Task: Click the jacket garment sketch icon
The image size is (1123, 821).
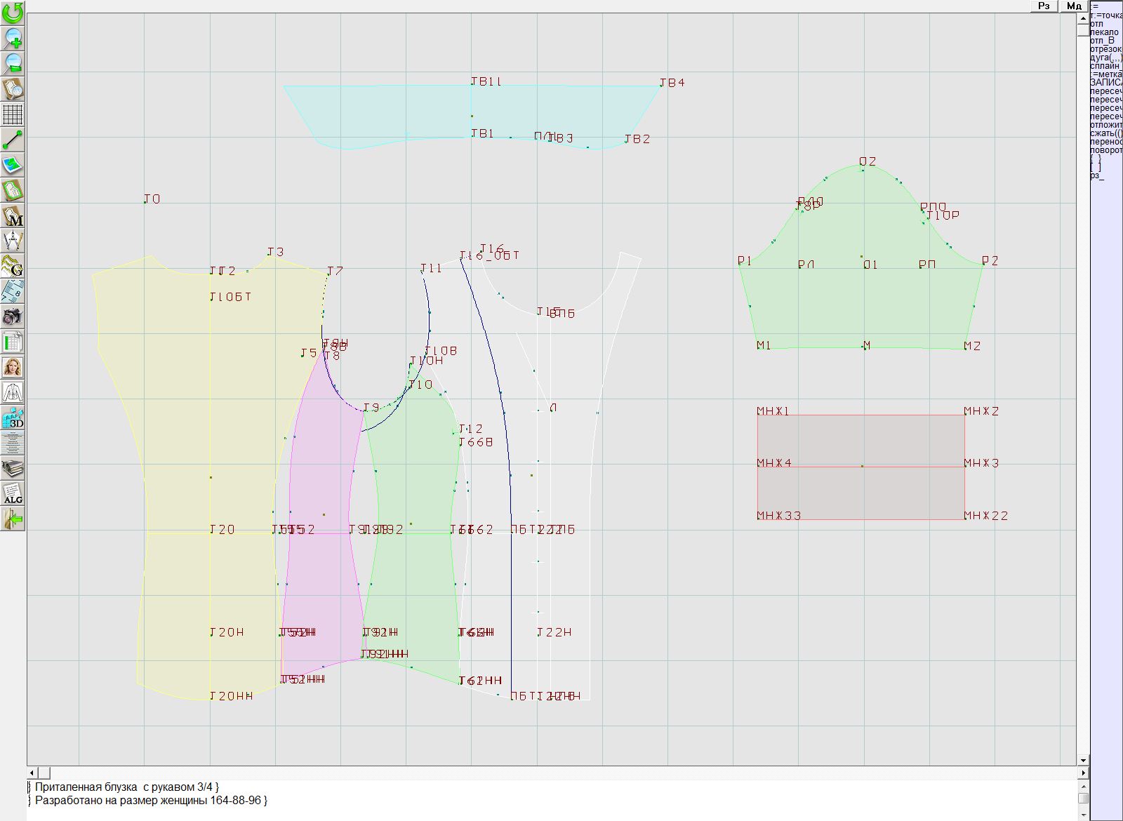Action: tap(13, 392)
